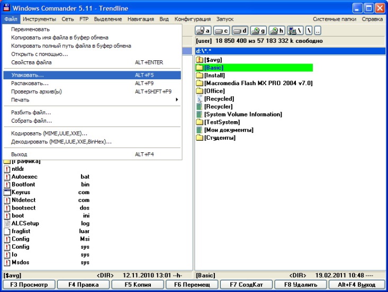
Task: Choose Проверить архив(ы) menu entry
Action: point(92,92)
